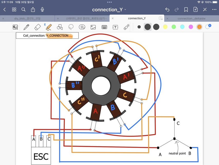Open the orange color shade options
219x165 pixels.
click(199, 27)
